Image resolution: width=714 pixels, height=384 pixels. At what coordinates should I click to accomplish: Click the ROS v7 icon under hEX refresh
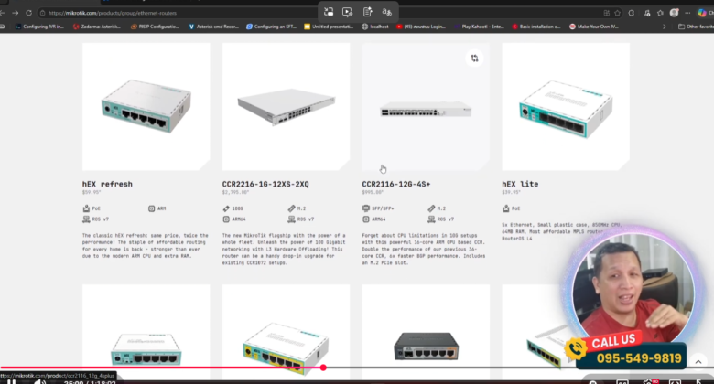pos(86,219)
